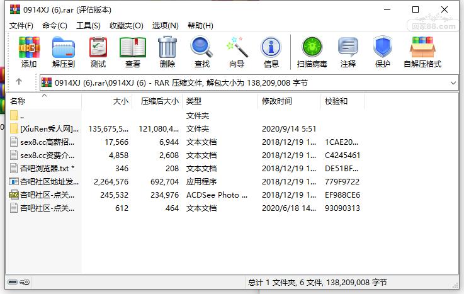This screenshot has width=464, height=294.
Task: Select the 612-byte 杏吧社区-点关... text file
Action: (x=47, y=208)
